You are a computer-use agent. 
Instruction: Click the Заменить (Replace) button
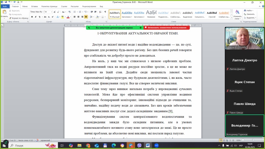(250, 14)
